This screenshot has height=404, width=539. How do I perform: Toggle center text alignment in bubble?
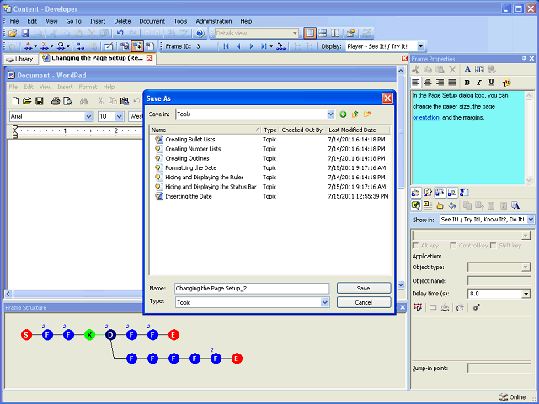428,82
